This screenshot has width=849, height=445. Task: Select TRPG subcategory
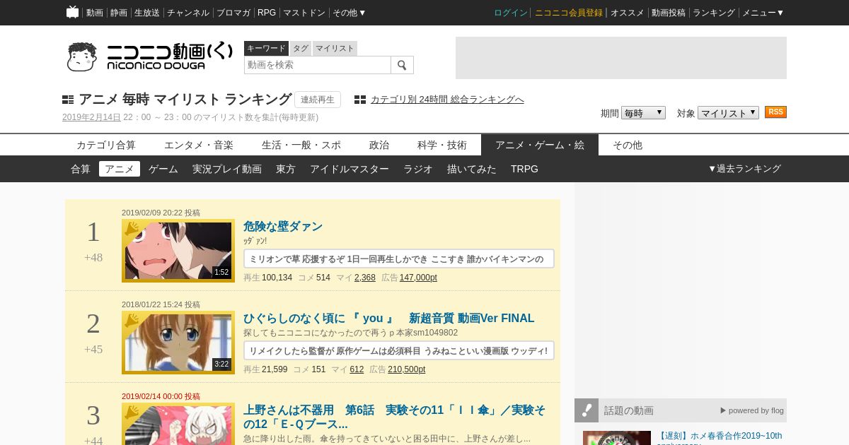(x=524, y=169)
